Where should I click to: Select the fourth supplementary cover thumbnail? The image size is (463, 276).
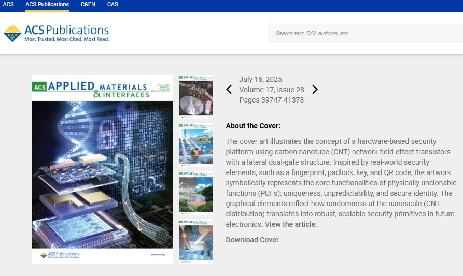[196, 241]
